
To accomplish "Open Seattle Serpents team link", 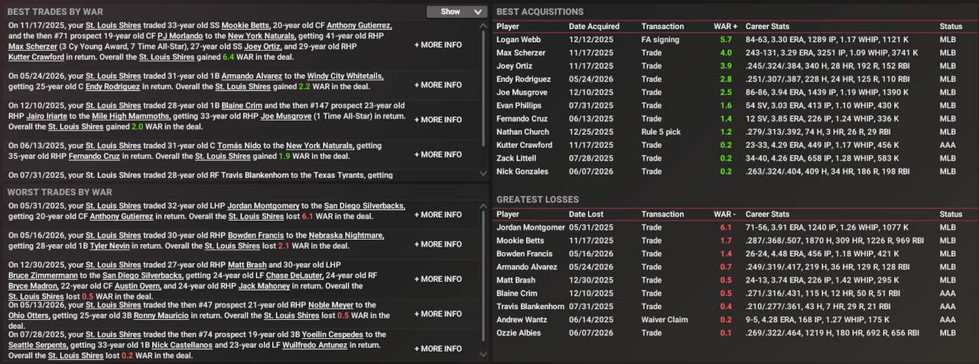I will tap(38, 345).
